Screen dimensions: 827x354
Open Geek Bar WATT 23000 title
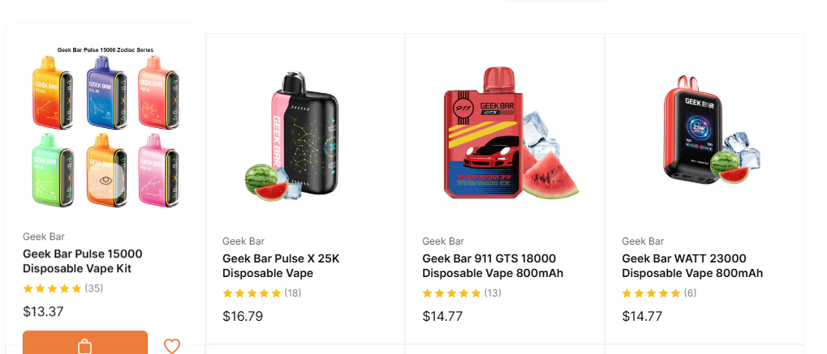click(692, 266)
